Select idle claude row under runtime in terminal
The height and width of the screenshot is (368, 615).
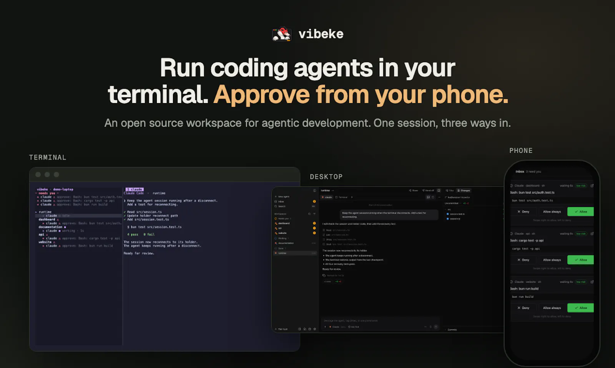[x=79, y=216]
